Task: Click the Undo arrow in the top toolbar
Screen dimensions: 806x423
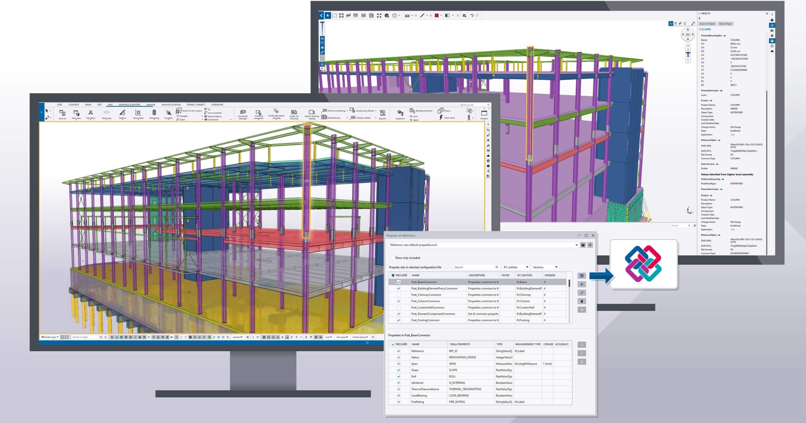Action: 472,15
